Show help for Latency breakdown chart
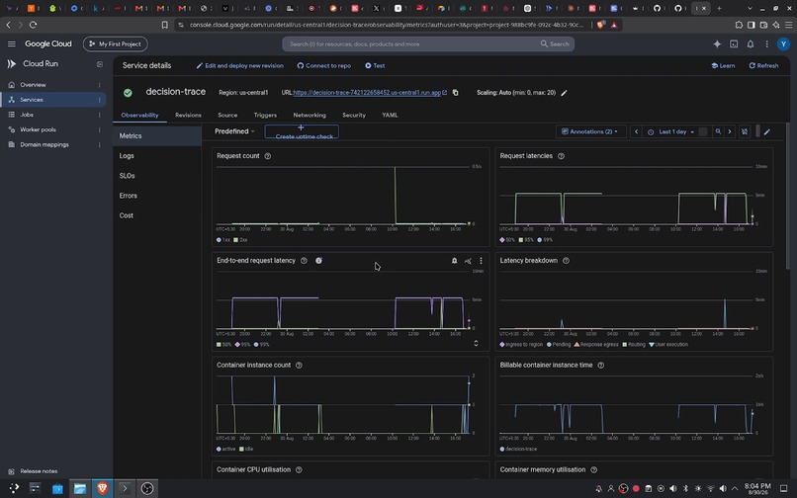797x498 pixels. coord(566,261)
